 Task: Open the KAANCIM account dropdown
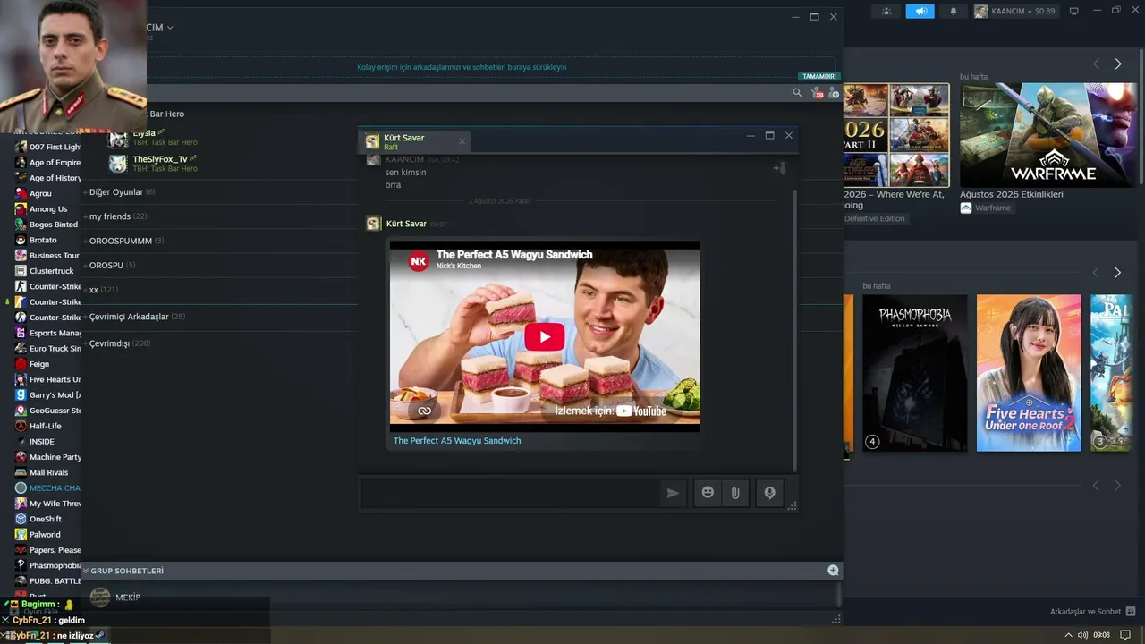pos(1014,12)
